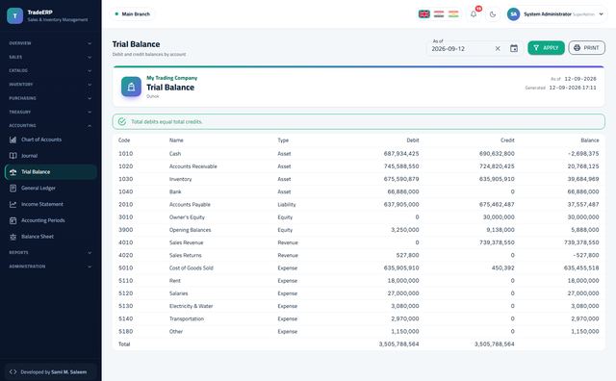This screenshot has width=616, height=381.
Task: Expand the Catalog section
Action: 50,70
